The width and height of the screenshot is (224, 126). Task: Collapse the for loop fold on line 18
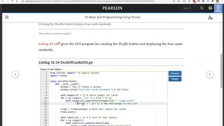click(x=48, y=120)
